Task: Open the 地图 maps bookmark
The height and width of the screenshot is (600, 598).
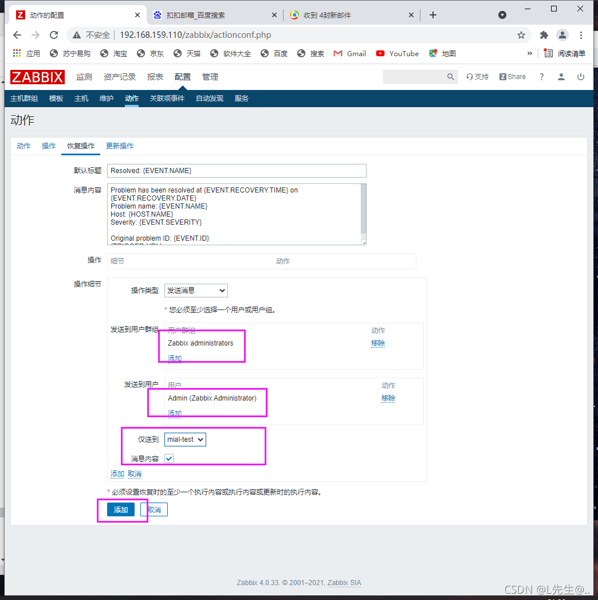Action: pyautogui.click(x=442, y=53)
